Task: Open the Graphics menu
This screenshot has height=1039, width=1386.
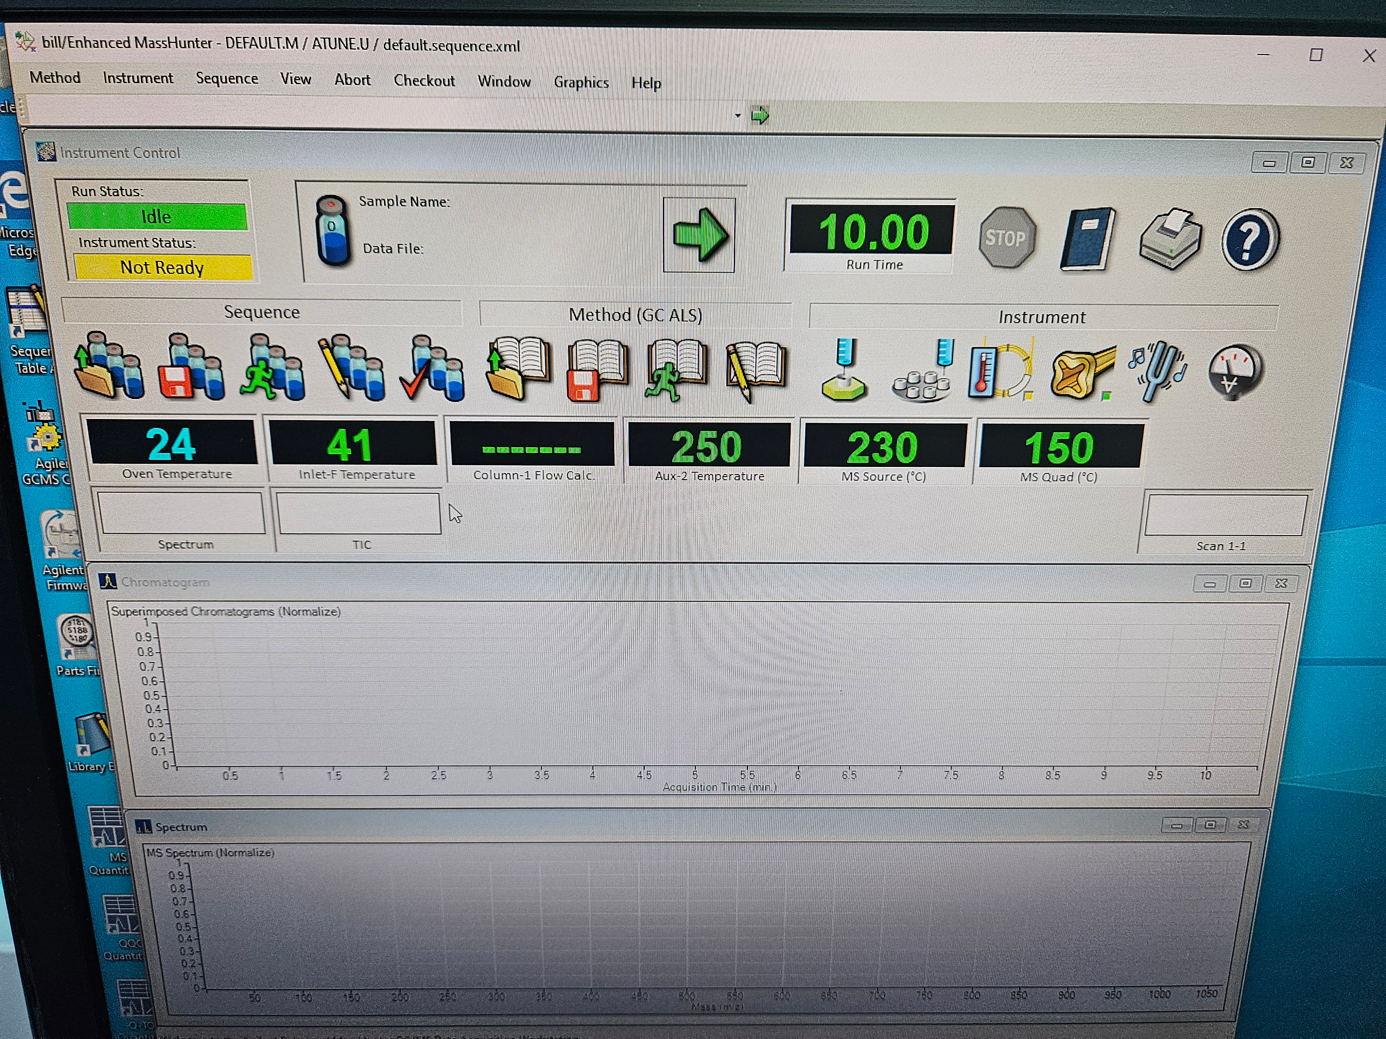Action: tap(581, 82)
